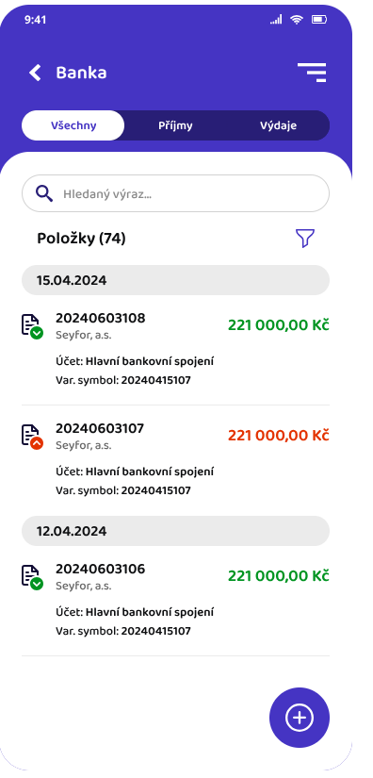Go back using the arrow beside Banka
The width and height of the screenshot is (373, 778).
(x=35, y=73)
